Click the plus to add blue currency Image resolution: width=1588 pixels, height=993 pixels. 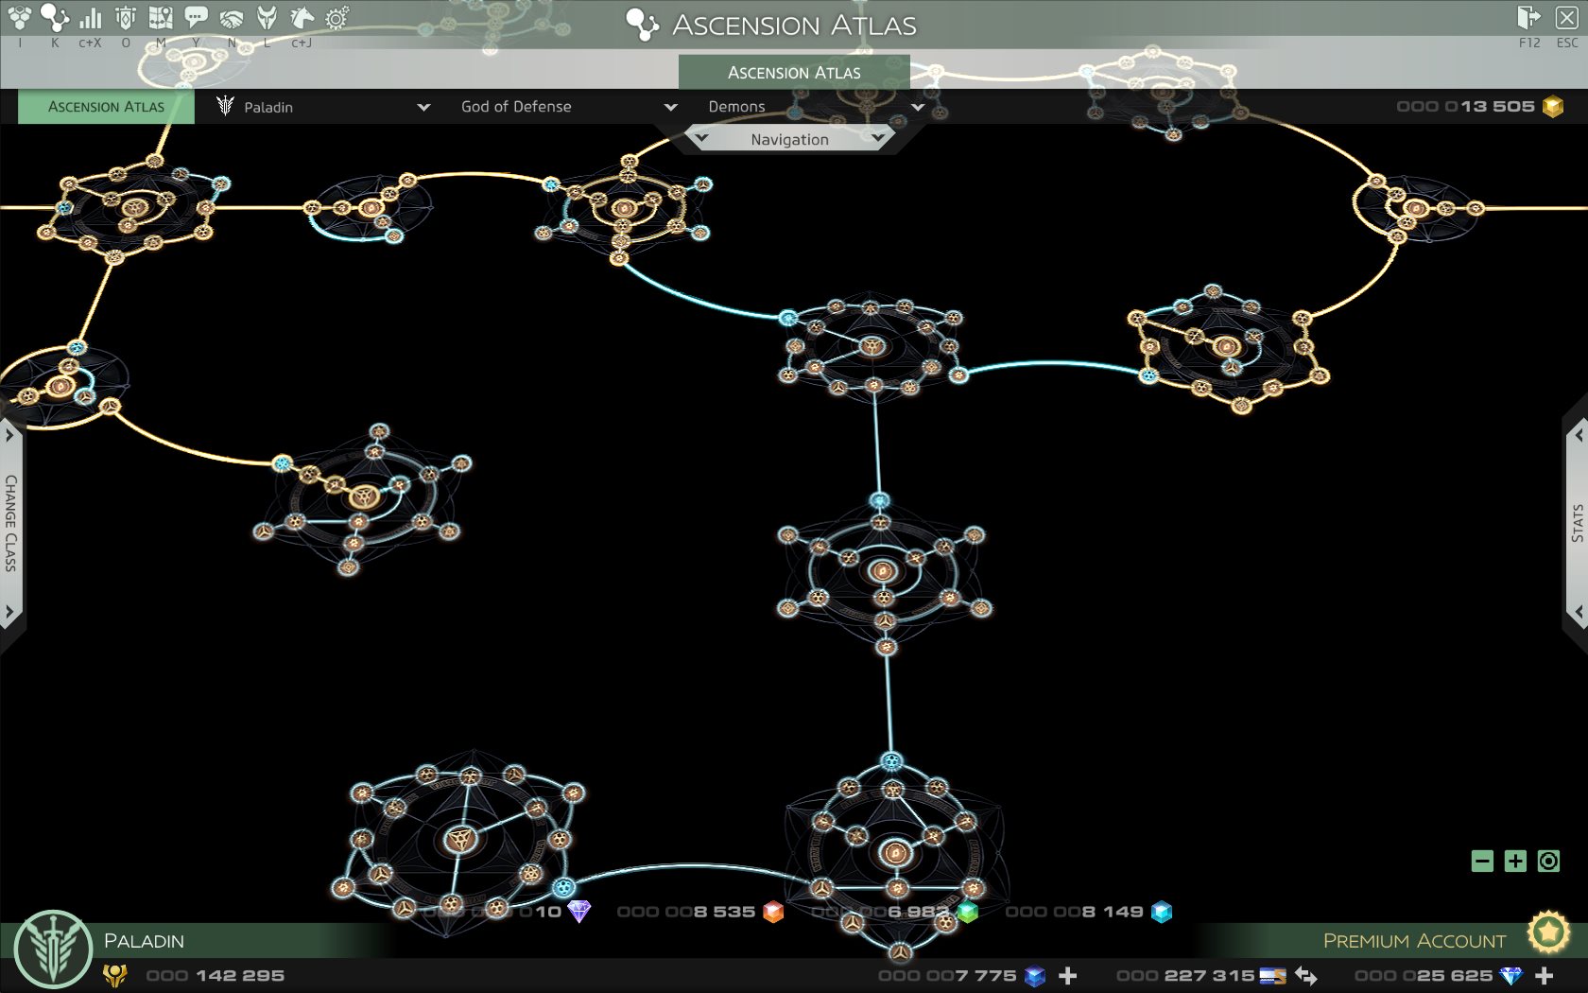click(x=1069, y=975)
